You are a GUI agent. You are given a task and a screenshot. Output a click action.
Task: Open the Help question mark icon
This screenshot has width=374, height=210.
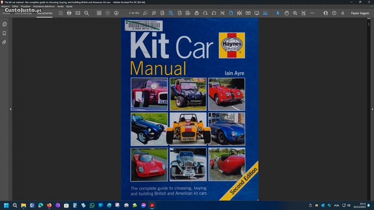pos(334,13)
